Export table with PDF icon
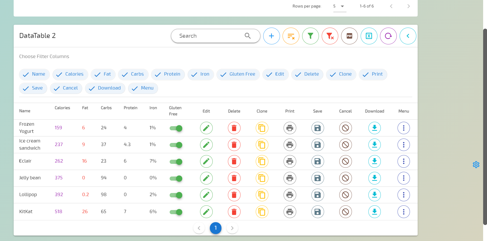This screenshot has height=241, width=487. 349,36
